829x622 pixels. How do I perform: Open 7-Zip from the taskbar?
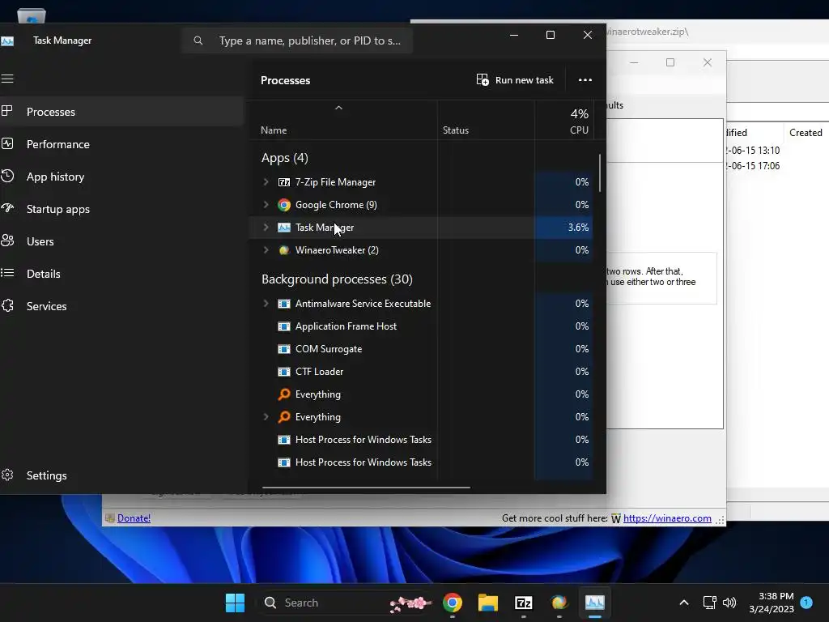pos(524,603)
